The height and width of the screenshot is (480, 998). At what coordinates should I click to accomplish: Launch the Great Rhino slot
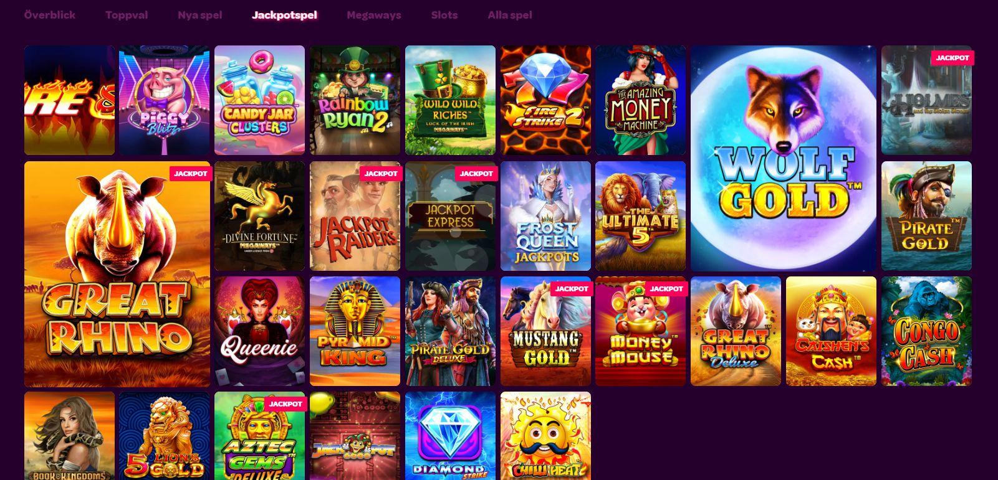[x=117, y=274]
